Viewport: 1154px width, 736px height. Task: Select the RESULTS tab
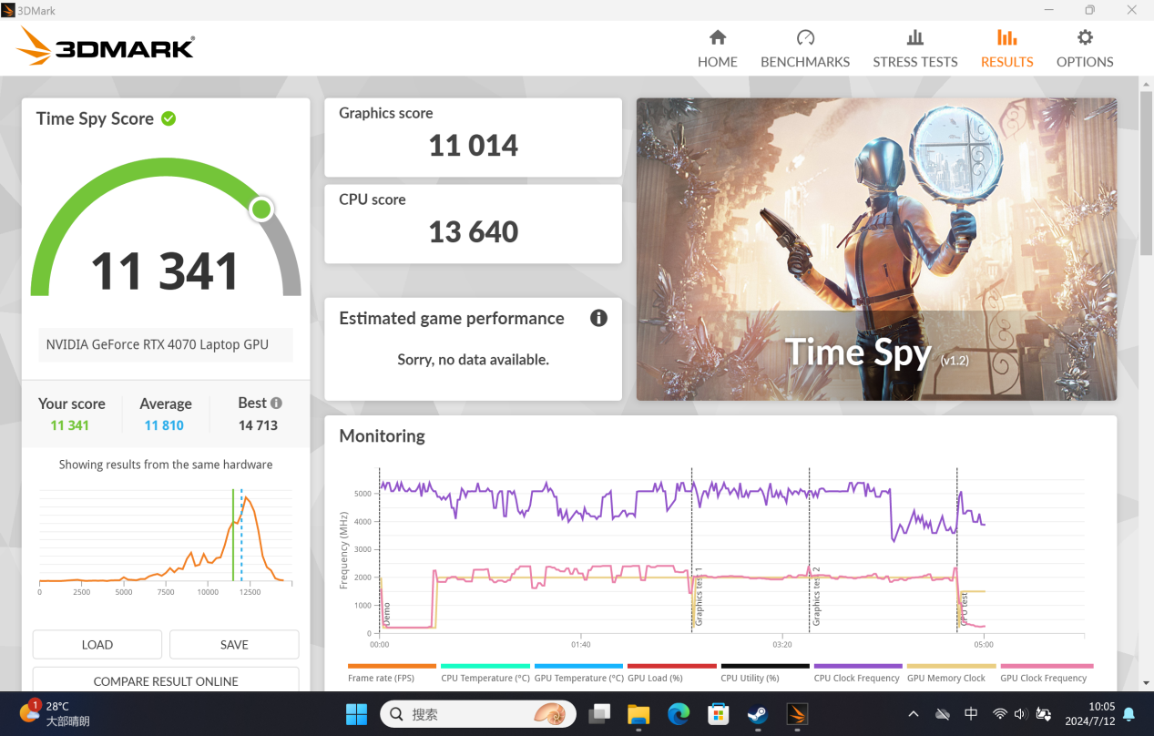point(1006,48)
